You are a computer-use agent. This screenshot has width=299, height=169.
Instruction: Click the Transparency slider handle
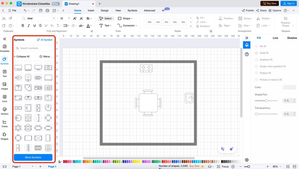[256, 114]
